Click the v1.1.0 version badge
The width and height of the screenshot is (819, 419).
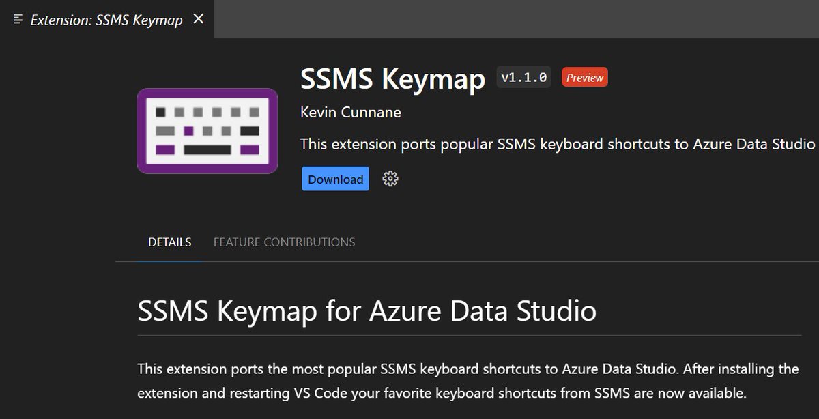524,78
